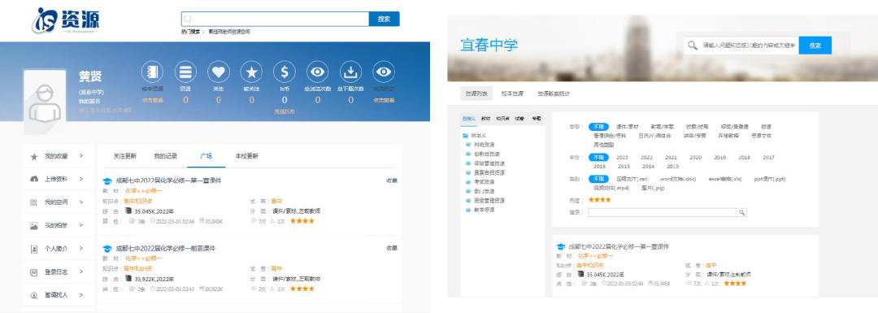Click graduation cap icon of 第一章课件 in left page

107,180
